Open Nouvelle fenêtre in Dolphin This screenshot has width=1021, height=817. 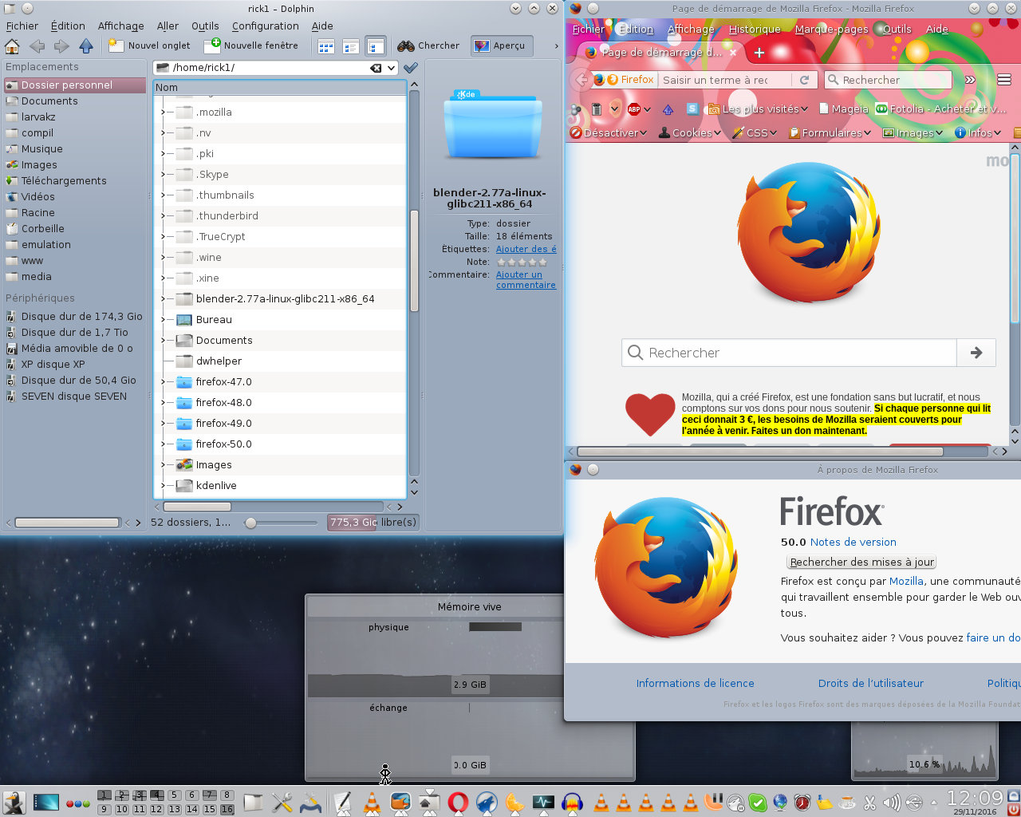pyautogui.click(x=251, y=45)
